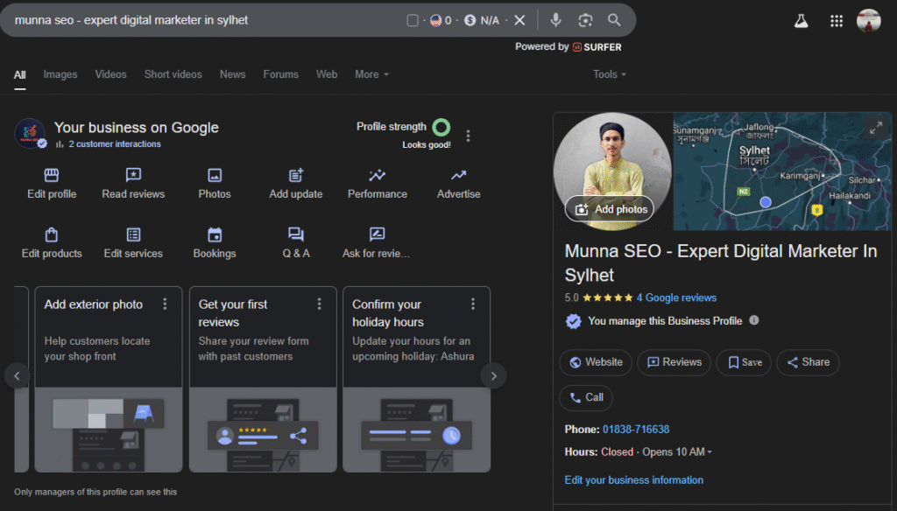897x511 pixels.
Task: Open the 2 customer interactions link
Action: (115, 144)
